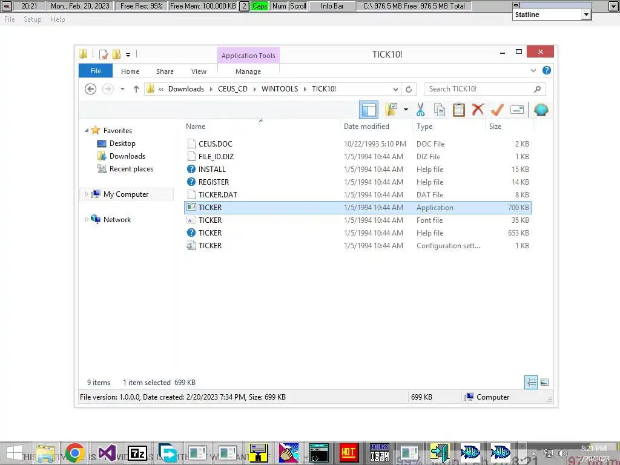This screenshot has height=465, width=620.
Task: Open the Folder Options dropdown arrow
Action: click(406, 110)
